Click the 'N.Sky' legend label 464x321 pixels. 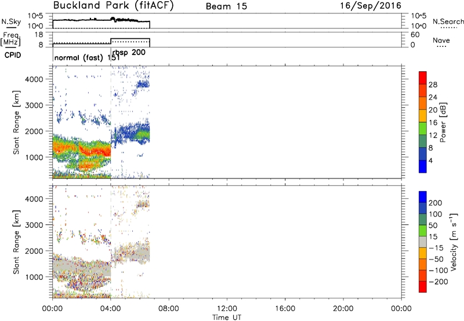[11, 21]
